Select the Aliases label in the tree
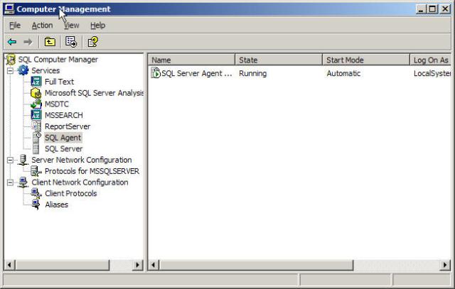Viewport: 455px width, 289px height. 57,205
